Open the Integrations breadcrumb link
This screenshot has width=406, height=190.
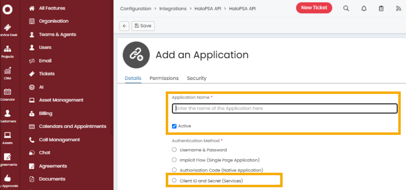coord(173,8)
